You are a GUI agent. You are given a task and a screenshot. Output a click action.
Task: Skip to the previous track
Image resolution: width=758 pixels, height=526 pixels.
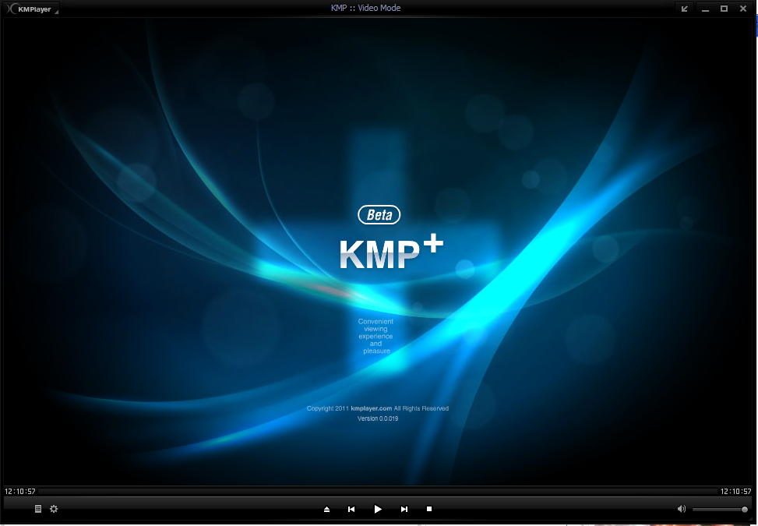pos(351,509)
